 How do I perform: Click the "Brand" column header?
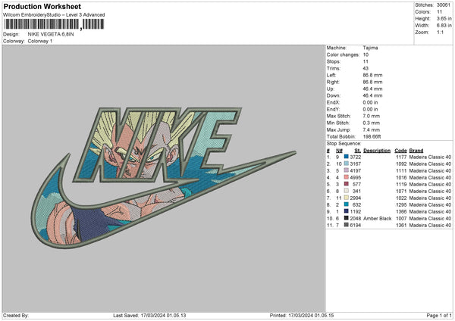point(416,151)
